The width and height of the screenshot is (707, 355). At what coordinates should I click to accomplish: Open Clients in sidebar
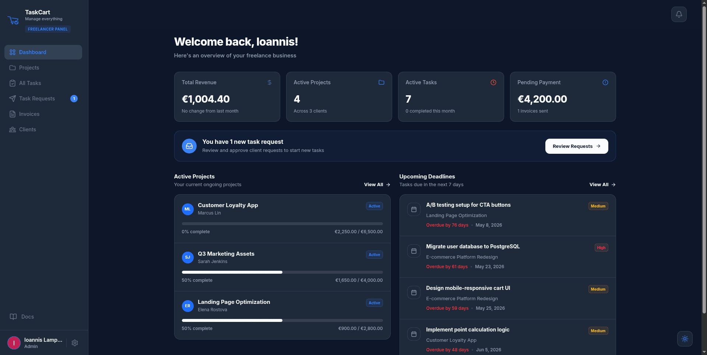click(x=43, y=129)
